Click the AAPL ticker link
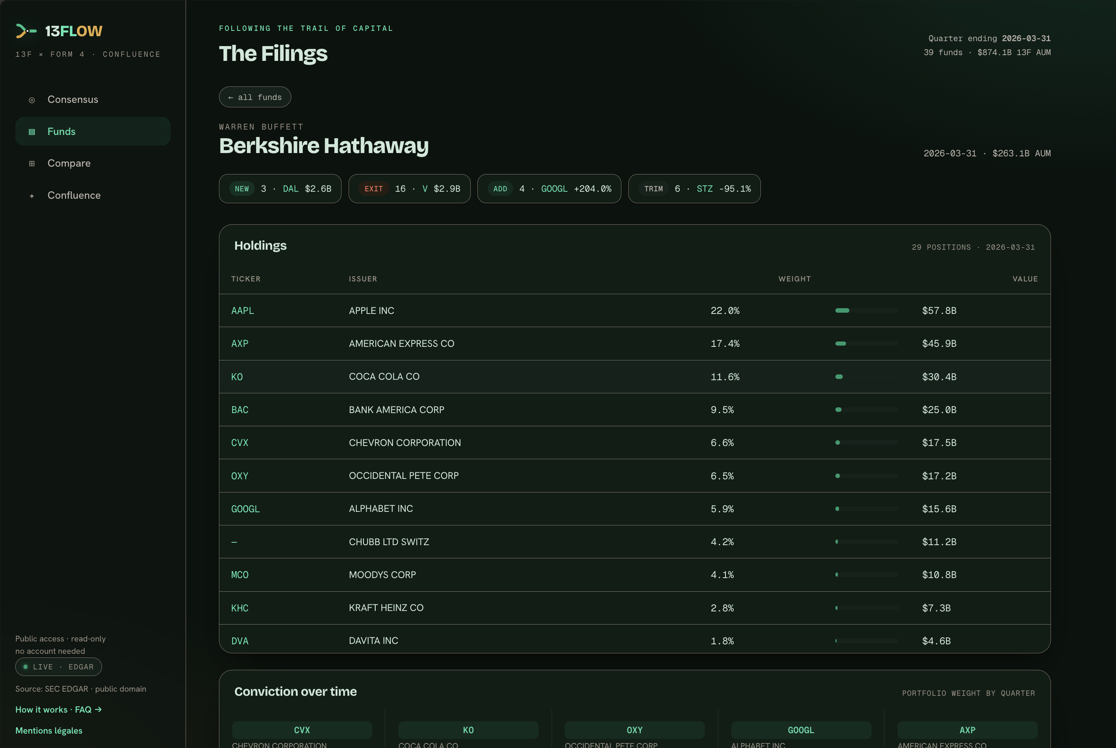Viewport: 1116px width, 748px height. coord(242,311)
